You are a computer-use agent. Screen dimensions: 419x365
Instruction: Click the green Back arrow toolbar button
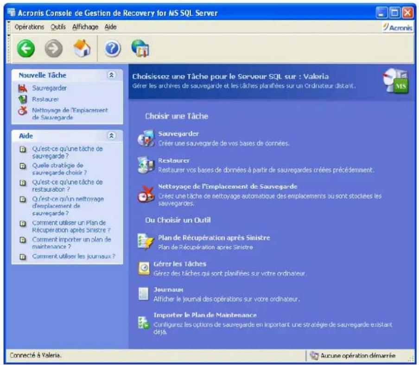(26, 49)
